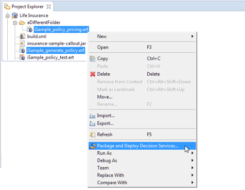The height and width of the screenshot is (190, 245).
Task: Click the aDifferentFolder folder icon
Action: click(22, 23)
